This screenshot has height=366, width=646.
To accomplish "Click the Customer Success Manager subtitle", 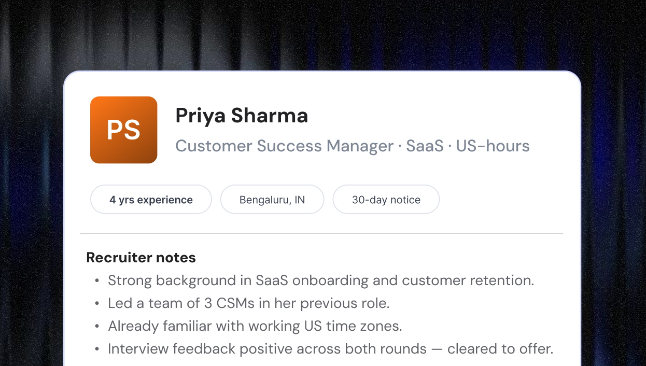I will pos(353,146).
